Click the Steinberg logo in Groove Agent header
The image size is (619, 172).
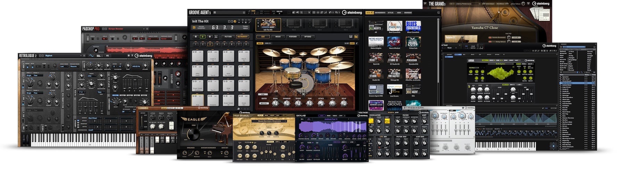pyautogui.click(x=351, y=12)
